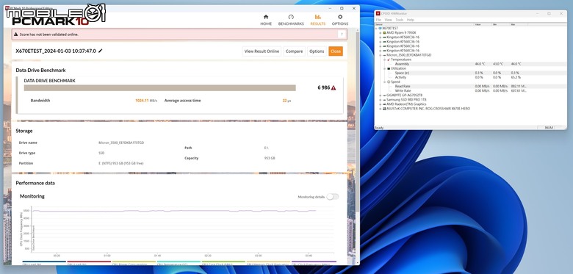The image size is (573, 274).
Task: Click the drive icon of GIGABYTE GP-AG70S2TB
Action: (384, 95)
